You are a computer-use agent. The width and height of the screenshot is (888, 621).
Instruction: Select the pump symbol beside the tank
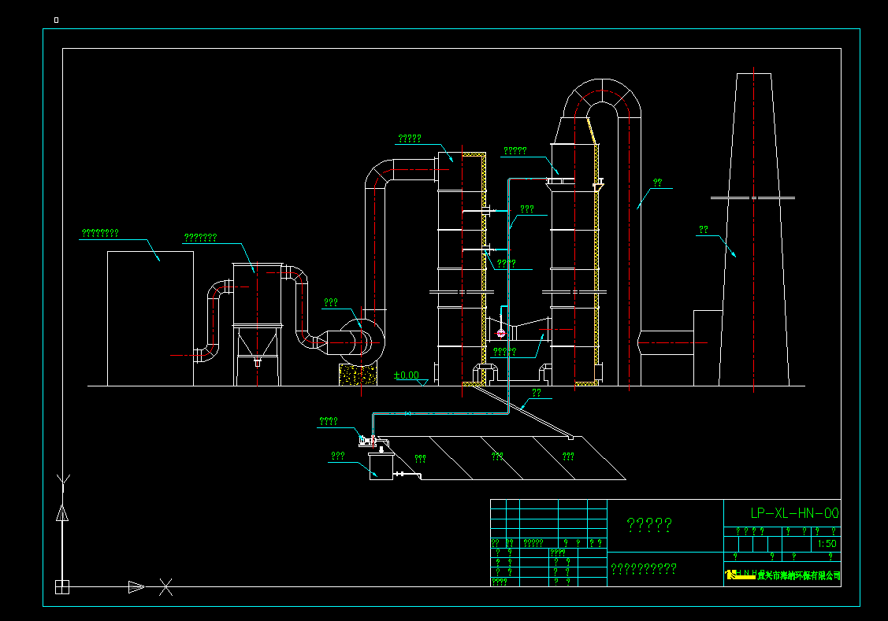click(x=367, y=441)
